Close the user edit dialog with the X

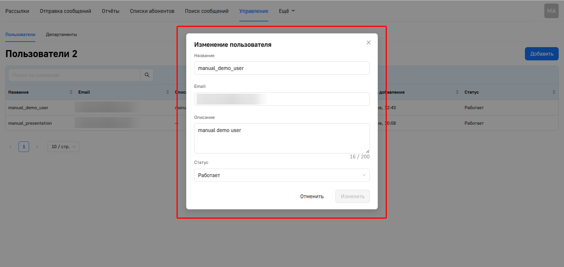pyautogui.click(x=368, y=42)
